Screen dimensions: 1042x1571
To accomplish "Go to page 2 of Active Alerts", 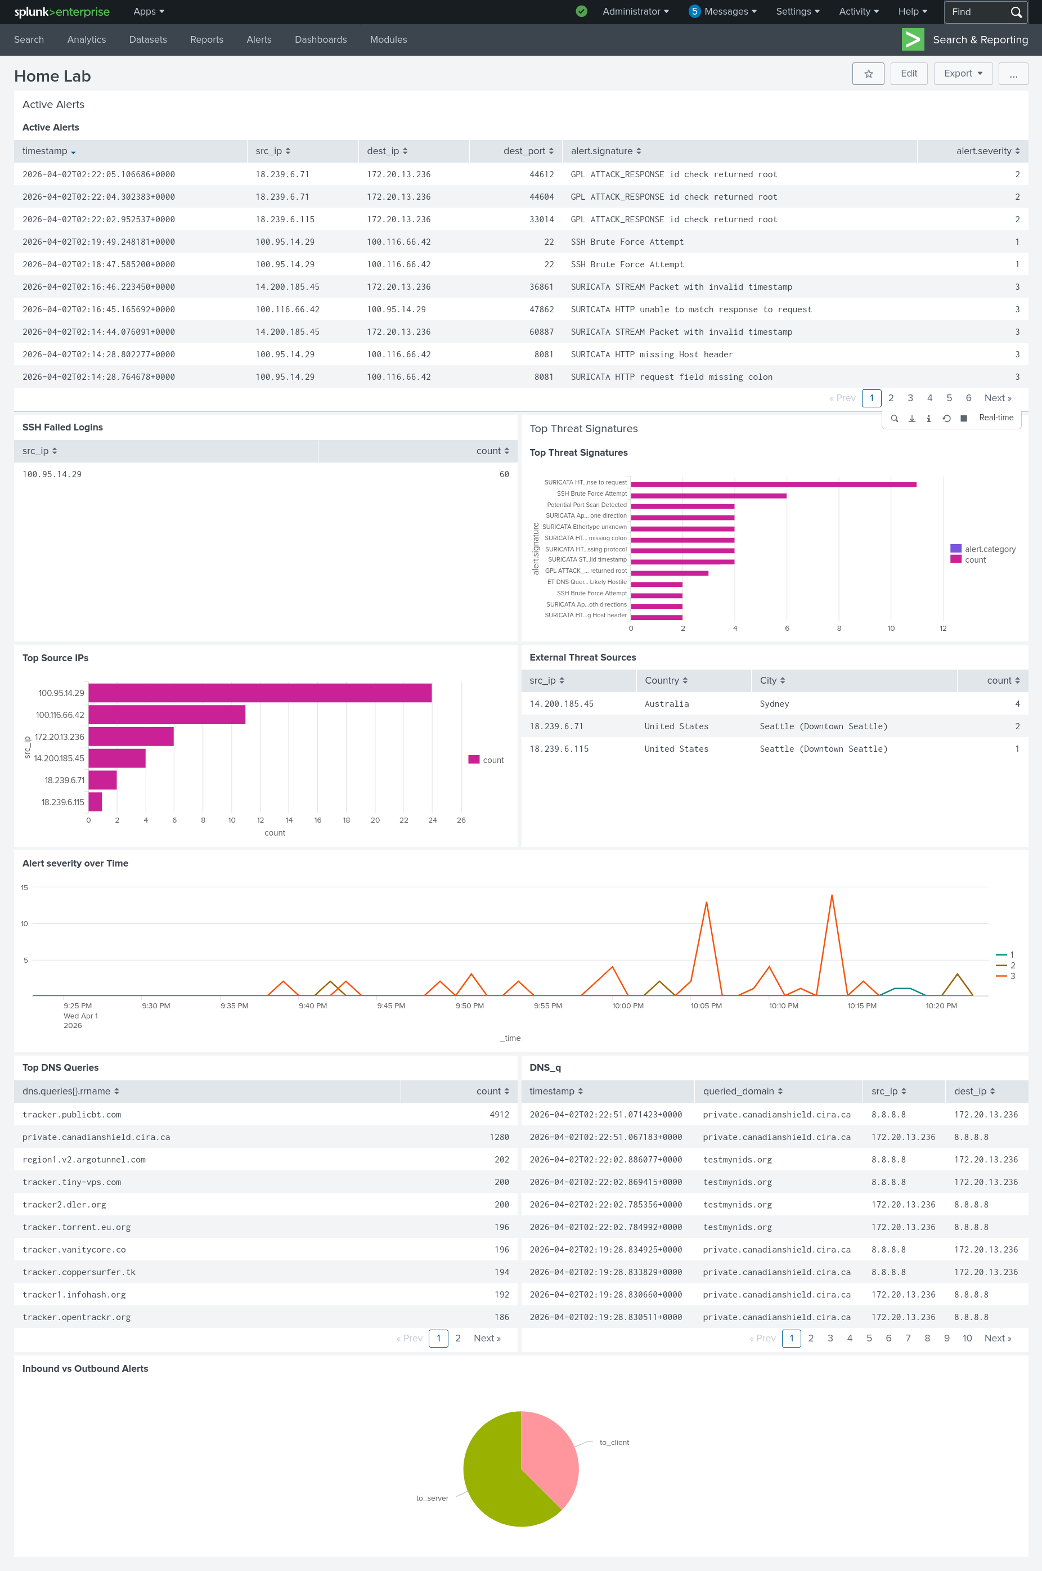I will click(x=891, y=398).
